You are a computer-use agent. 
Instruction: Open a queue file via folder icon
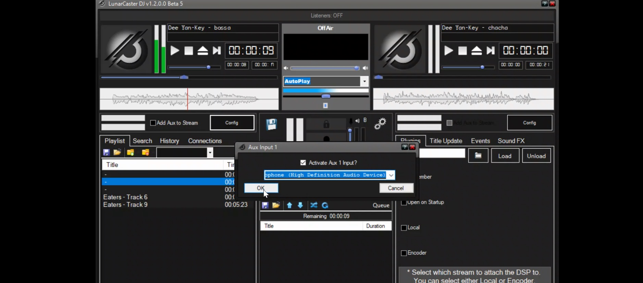(x=276, y=205)
